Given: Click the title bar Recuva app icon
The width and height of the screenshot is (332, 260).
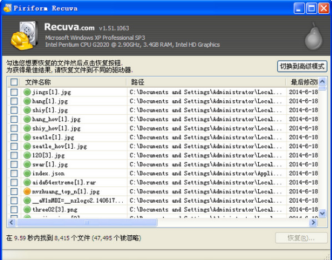Looking at the screenshot, I should tap(8, 8).
